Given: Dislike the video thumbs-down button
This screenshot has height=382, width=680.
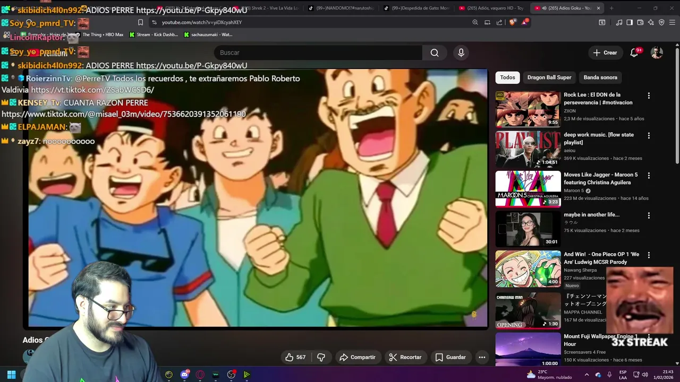Looking at the screenshot, I should coord(321,357).
